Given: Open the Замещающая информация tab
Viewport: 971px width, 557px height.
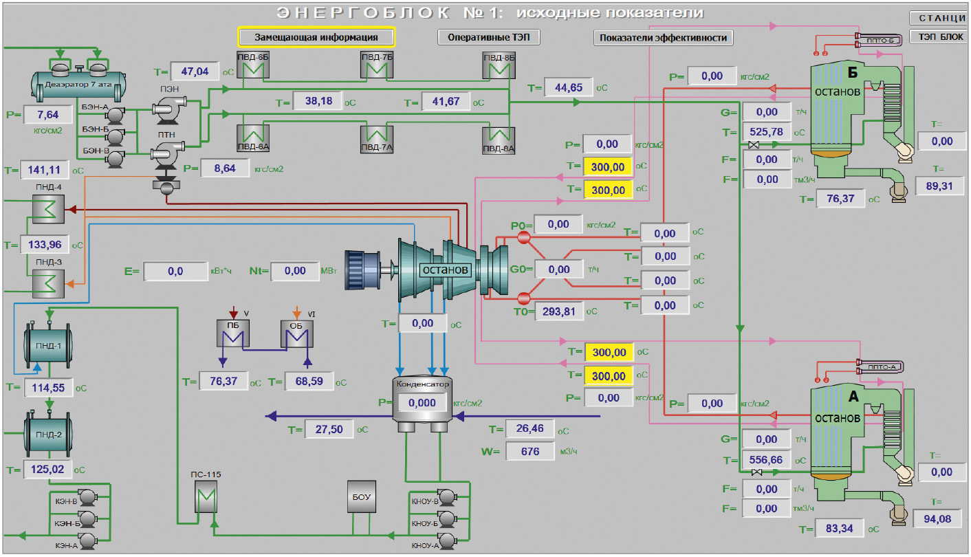Looking at the screenshot, I should [316, 37].
